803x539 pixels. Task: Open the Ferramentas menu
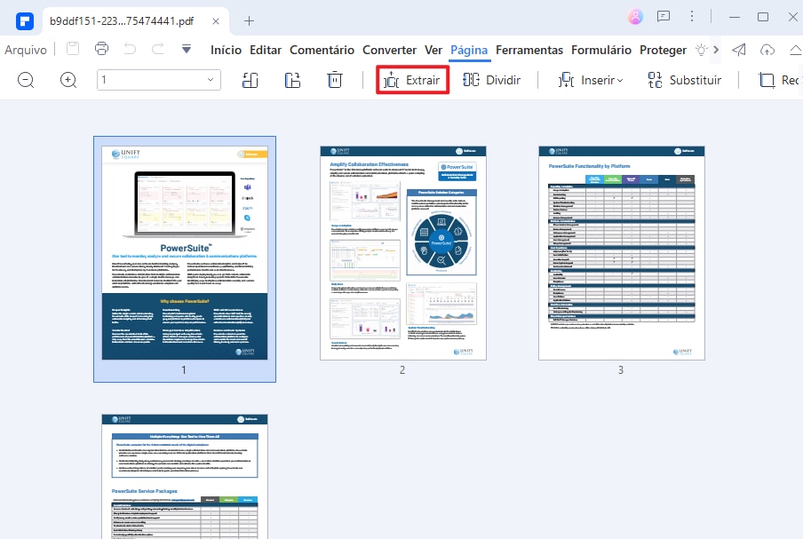tap(529, 50)
